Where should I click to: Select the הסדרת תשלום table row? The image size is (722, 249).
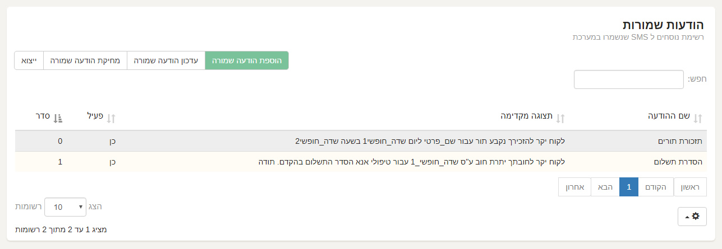(x=361, y=162)
